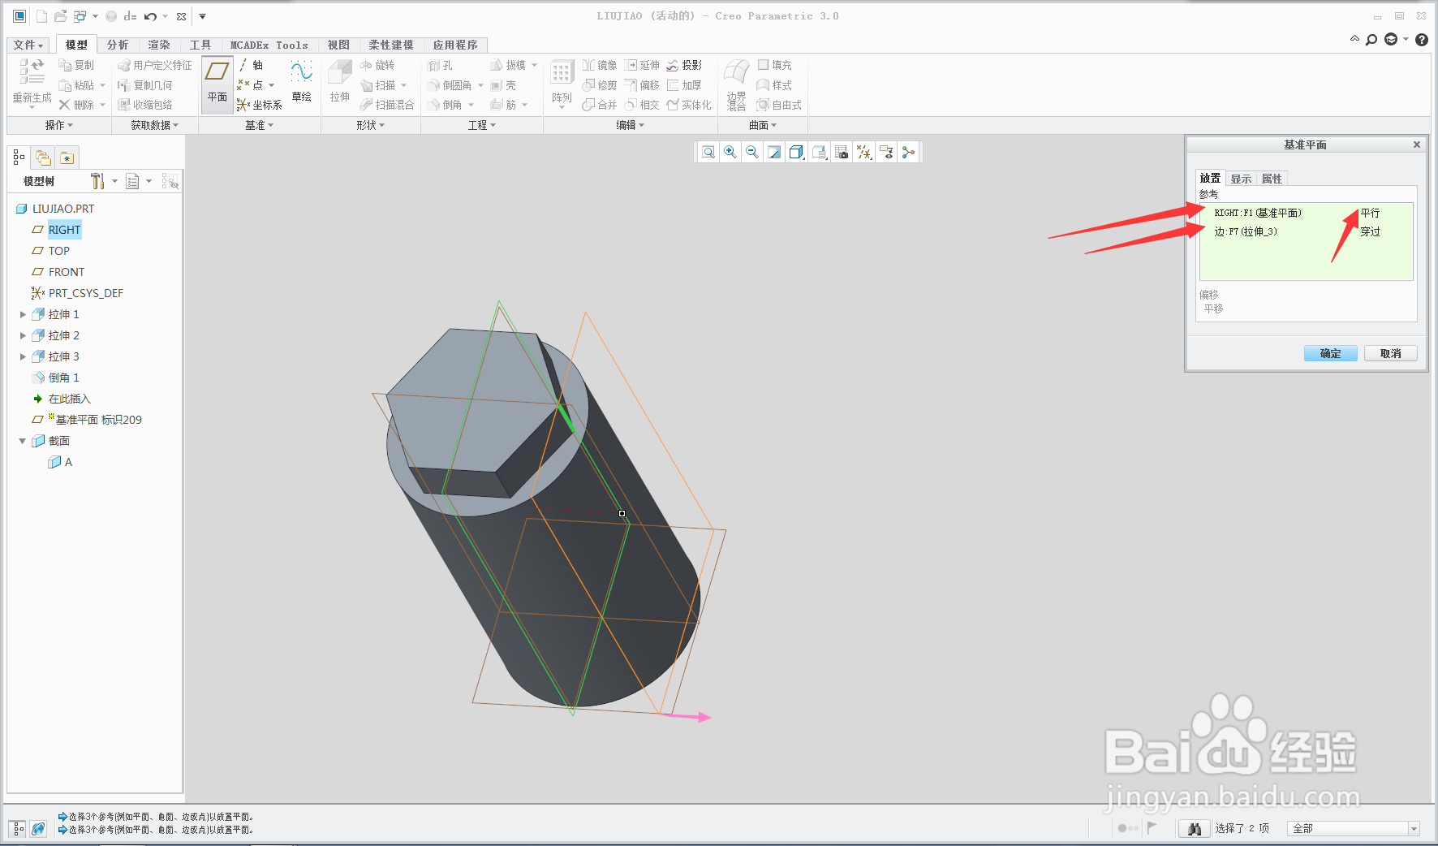1438x846 pixels.
Task: Click the Hole (孔) tool
Action: point(441,65)
